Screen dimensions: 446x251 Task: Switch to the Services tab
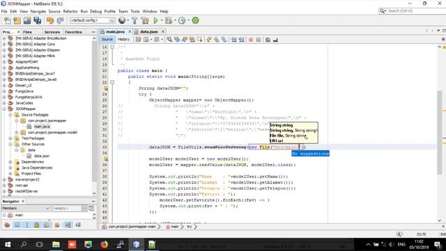tap(52, 32)
